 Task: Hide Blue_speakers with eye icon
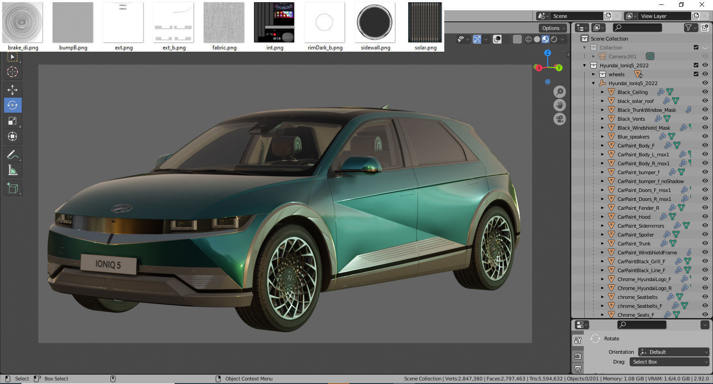[705, 137]
